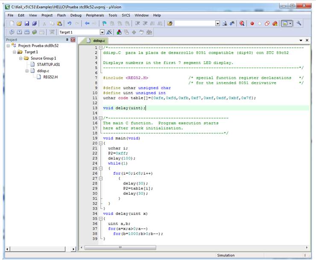The height and width of the screenshot is (261, 316).
Task: Open the Tools menu
Action: (x=113, y=15)
